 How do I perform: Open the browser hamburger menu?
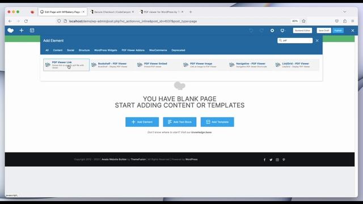point(353,21)
